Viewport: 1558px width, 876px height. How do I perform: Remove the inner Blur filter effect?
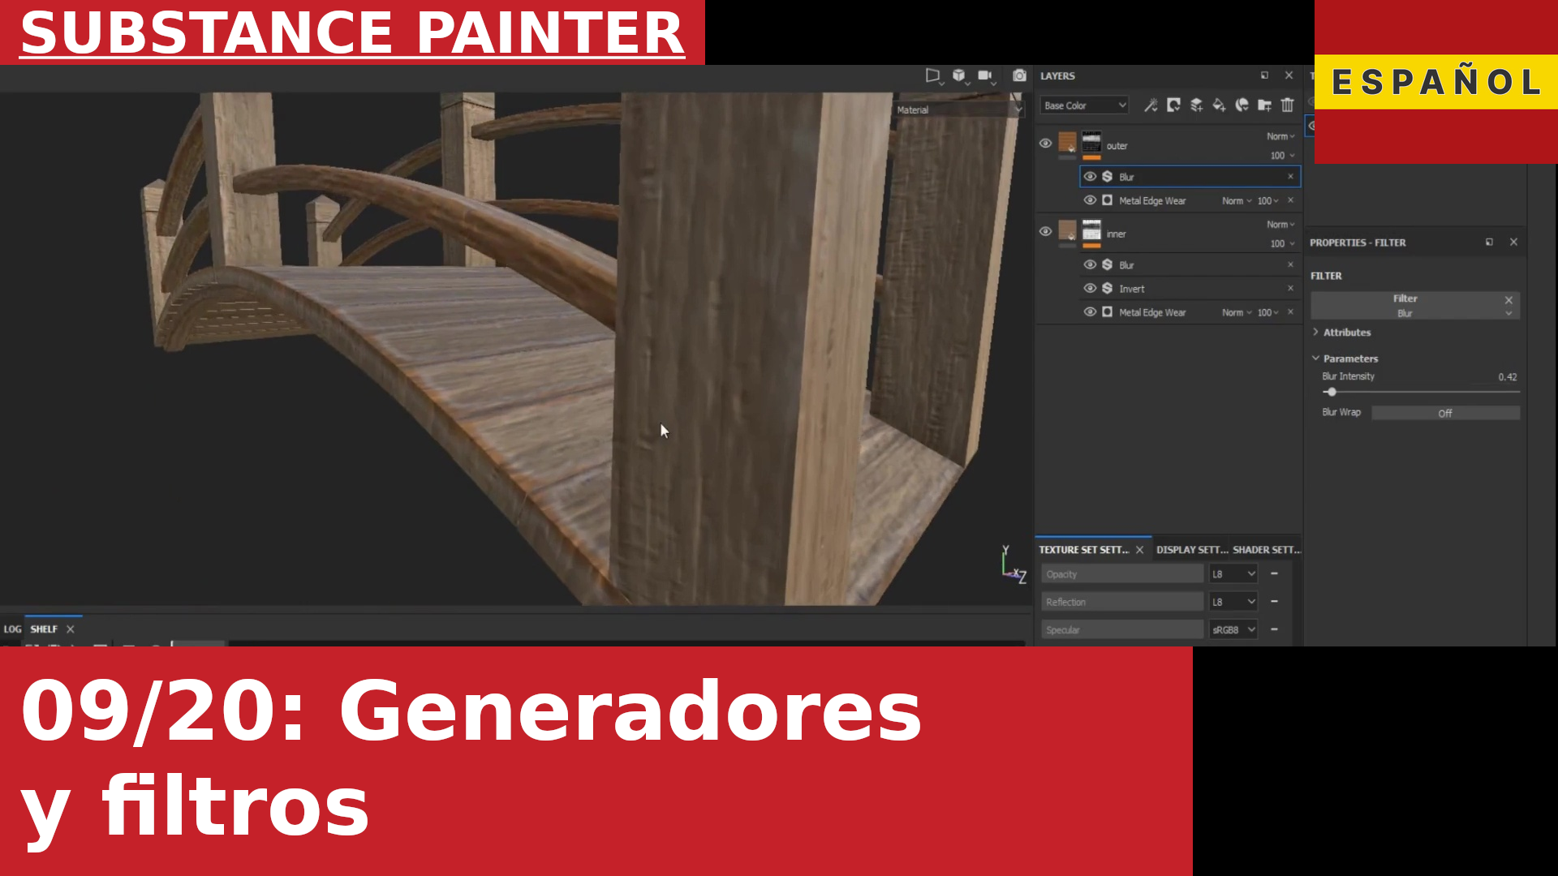click(1290, 264)
